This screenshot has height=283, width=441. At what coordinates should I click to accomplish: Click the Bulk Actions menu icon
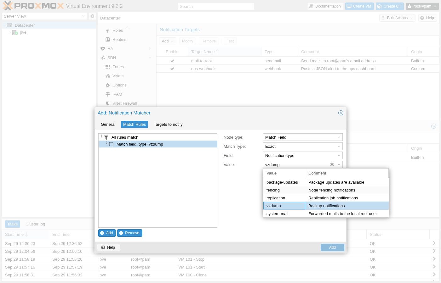click(x=383, y=18)
